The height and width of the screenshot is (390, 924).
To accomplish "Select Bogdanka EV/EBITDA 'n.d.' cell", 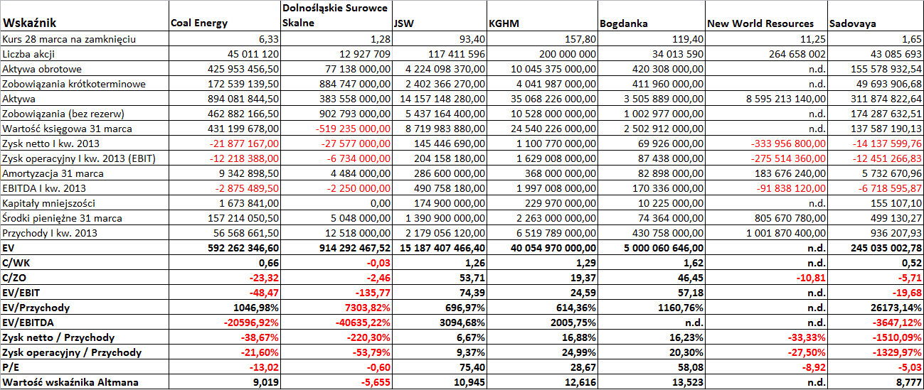I will pos(694,323).
